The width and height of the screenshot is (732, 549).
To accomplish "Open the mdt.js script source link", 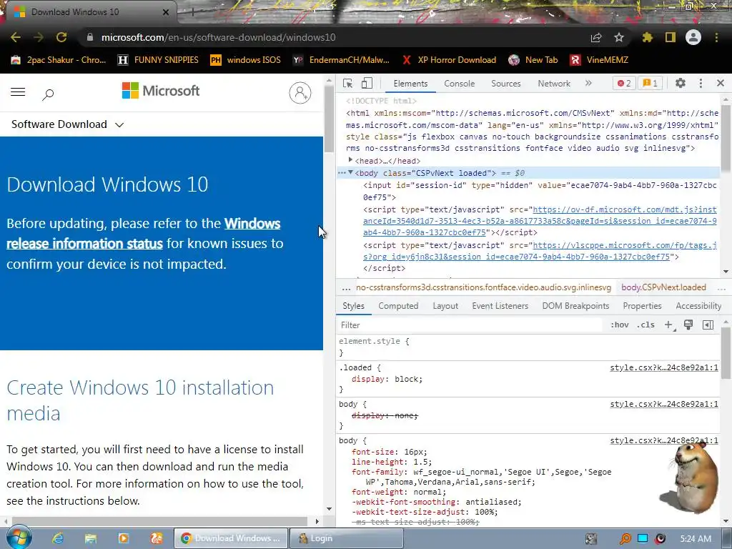I will point(540,221).
